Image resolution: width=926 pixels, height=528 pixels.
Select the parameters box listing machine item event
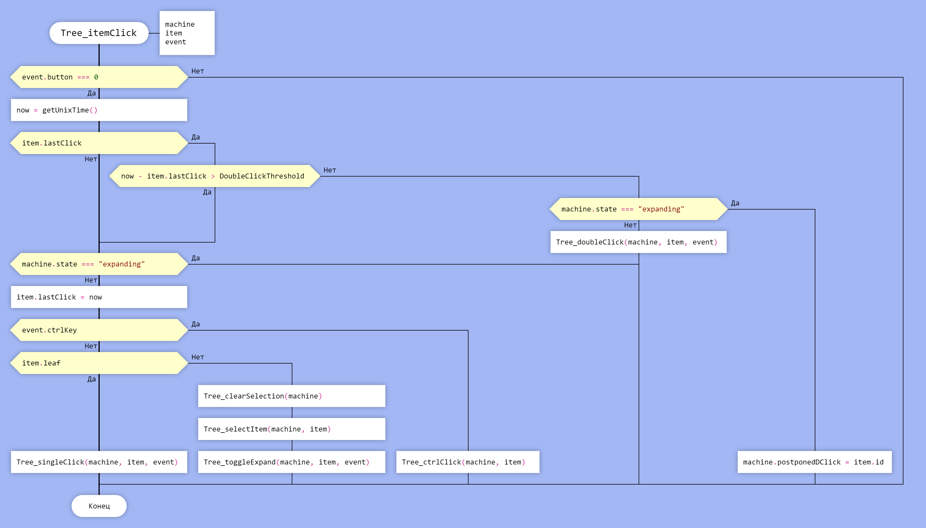pos(187,33)
